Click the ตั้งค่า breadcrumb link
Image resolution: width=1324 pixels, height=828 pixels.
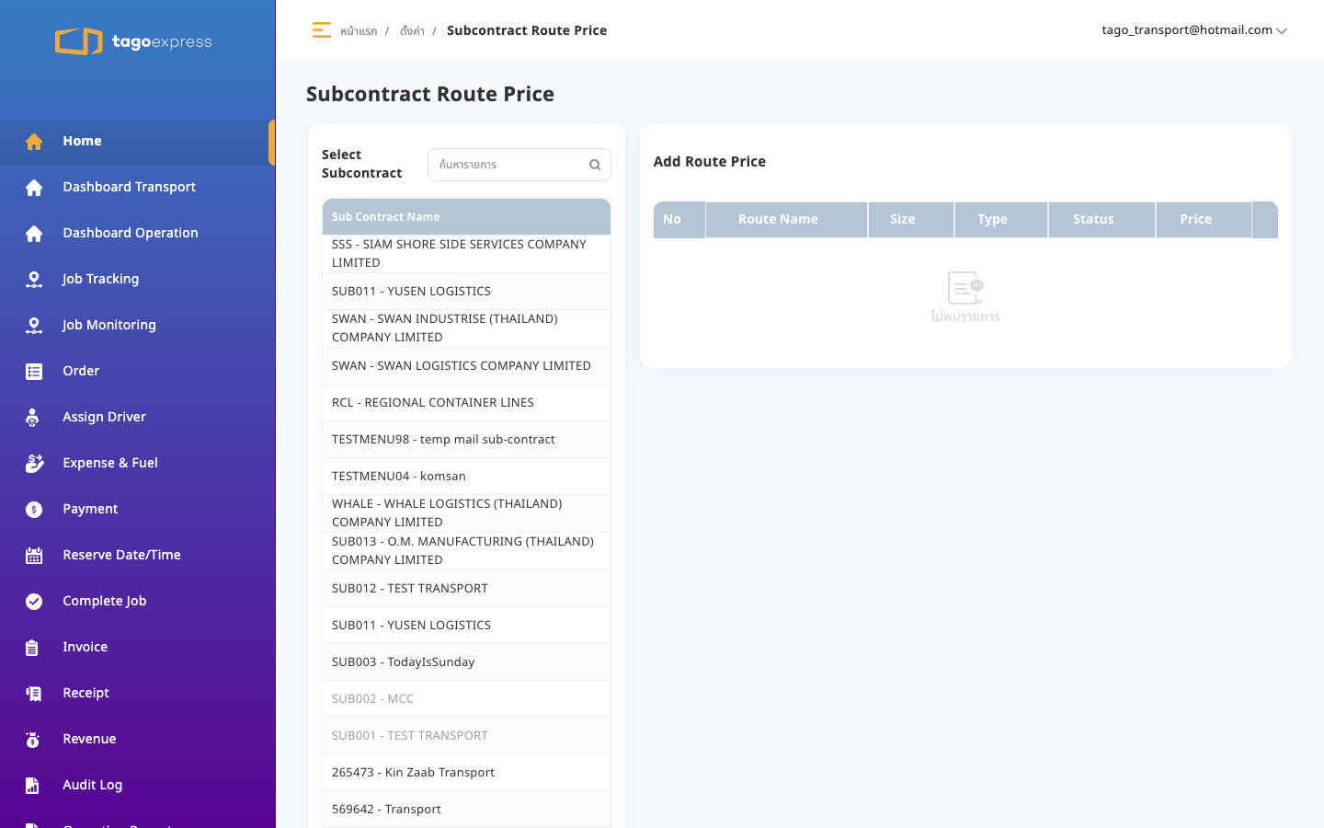[x=412, y=31]
